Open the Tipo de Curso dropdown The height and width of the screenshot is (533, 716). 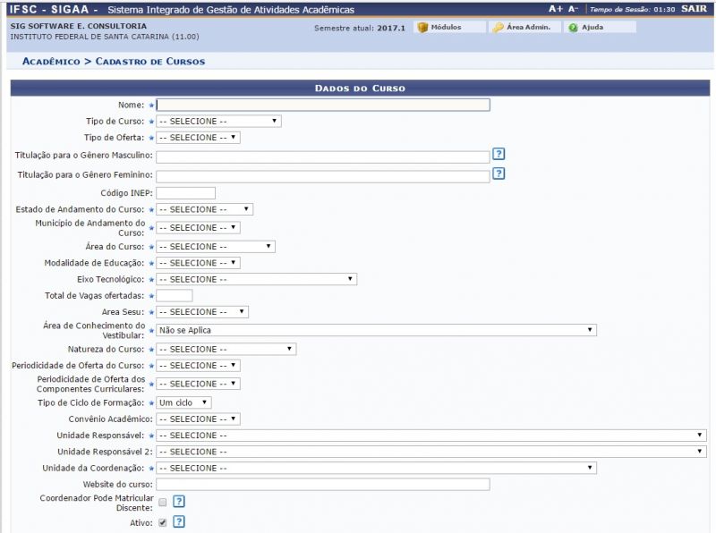click(x=218, y=121)
